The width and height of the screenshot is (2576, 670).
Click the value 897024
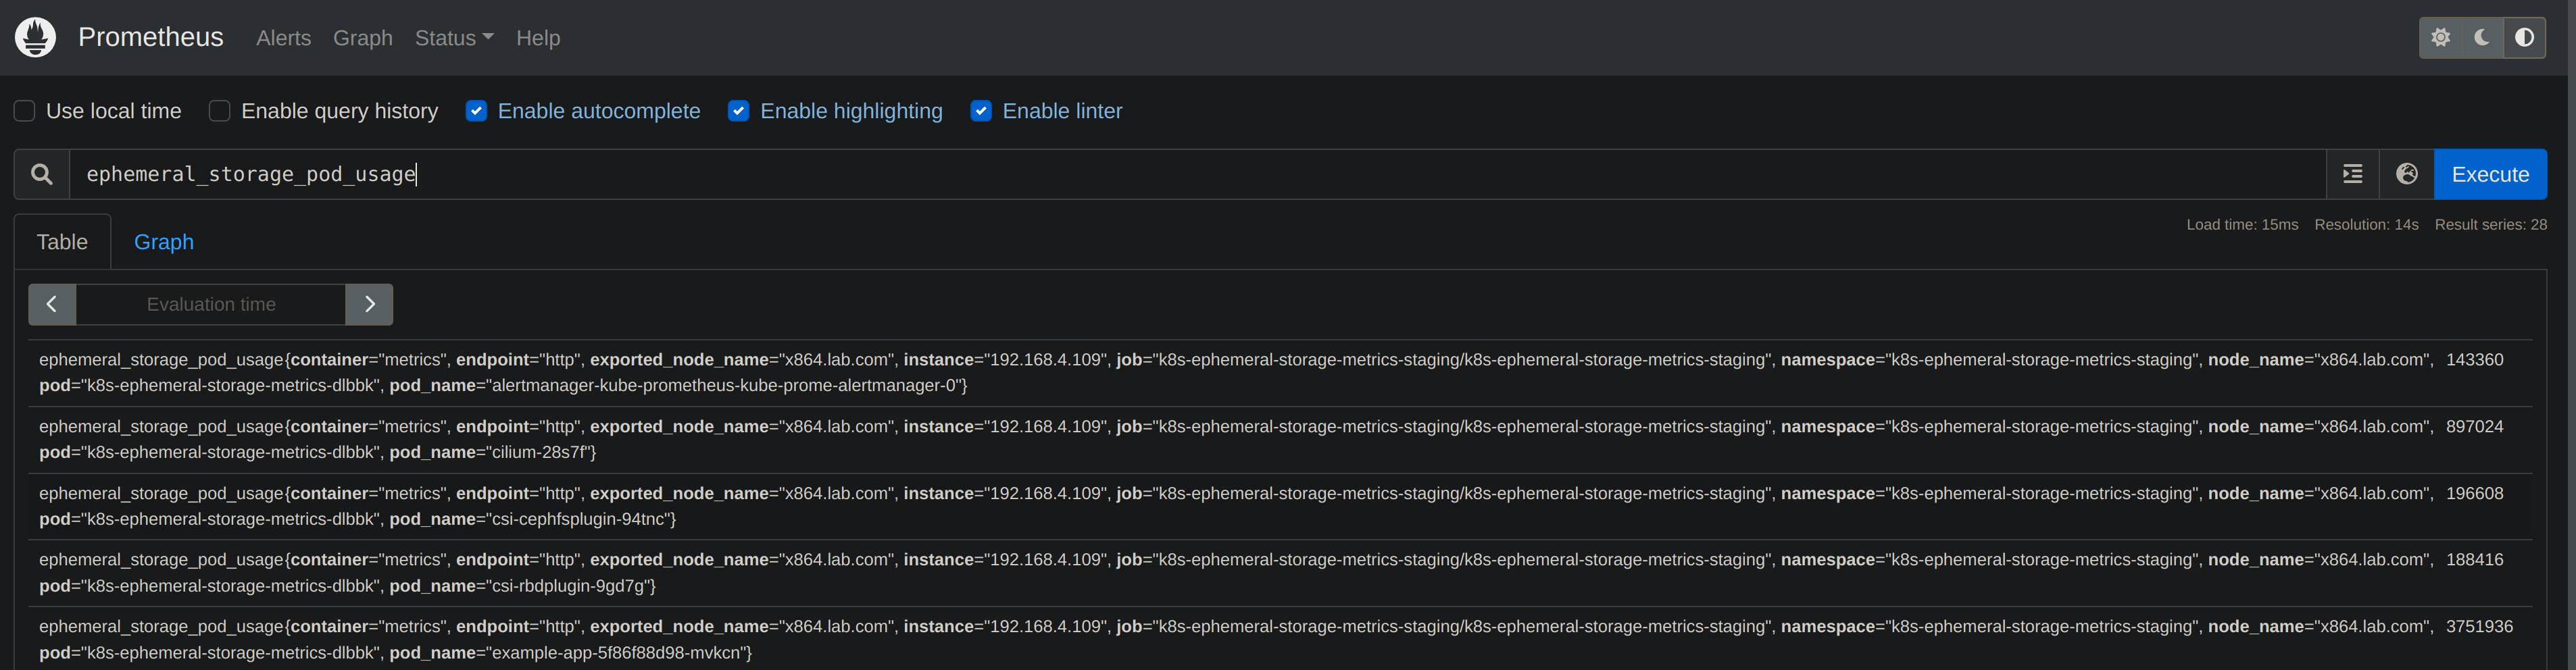pyautogui.click(x=2474, y=427)
